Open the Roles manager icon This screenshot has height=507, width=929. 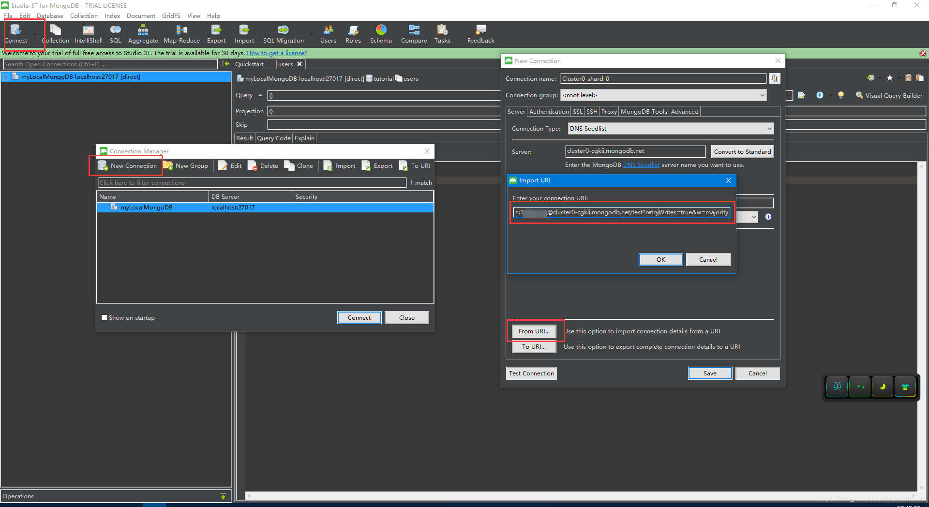click(353, 34)
